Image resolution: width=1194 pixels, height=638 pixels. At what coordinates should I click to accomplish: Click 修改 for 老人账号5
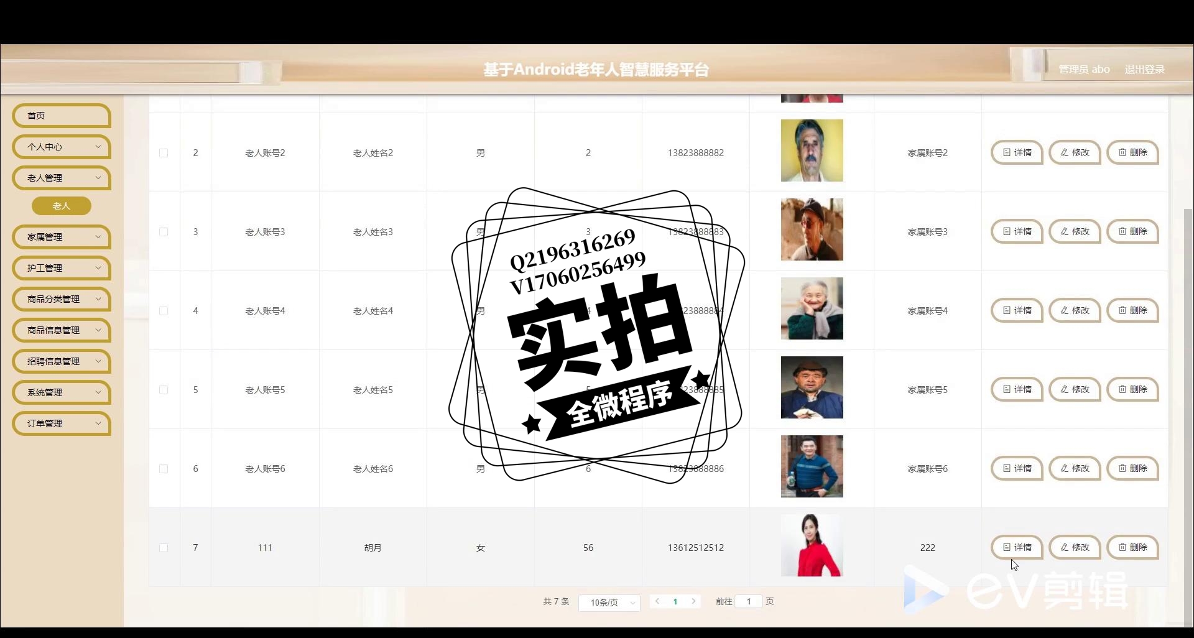[x=1075, y=389]
